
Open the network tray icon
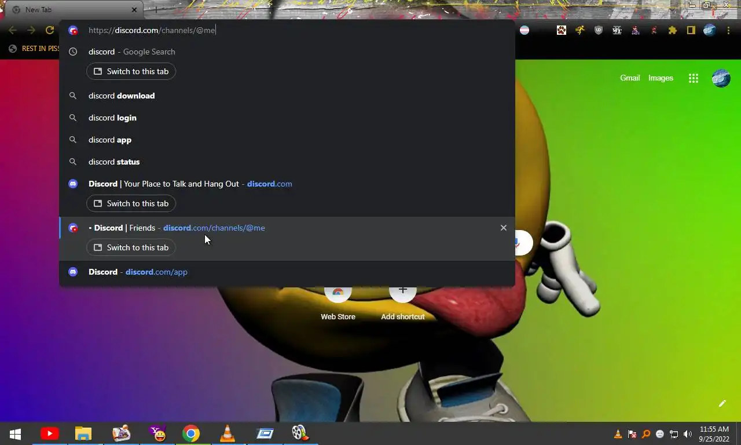pyautogui.click(x=674, y=434)
